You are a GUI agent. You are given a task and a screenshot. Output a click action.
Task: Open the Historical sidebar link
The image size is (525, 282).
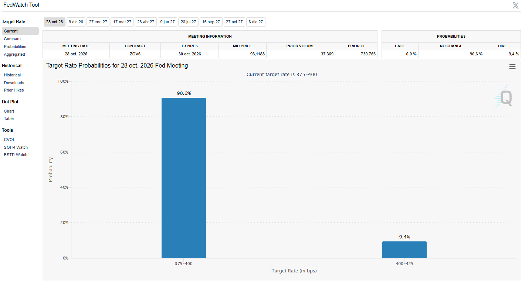click(x=12, y=75)
